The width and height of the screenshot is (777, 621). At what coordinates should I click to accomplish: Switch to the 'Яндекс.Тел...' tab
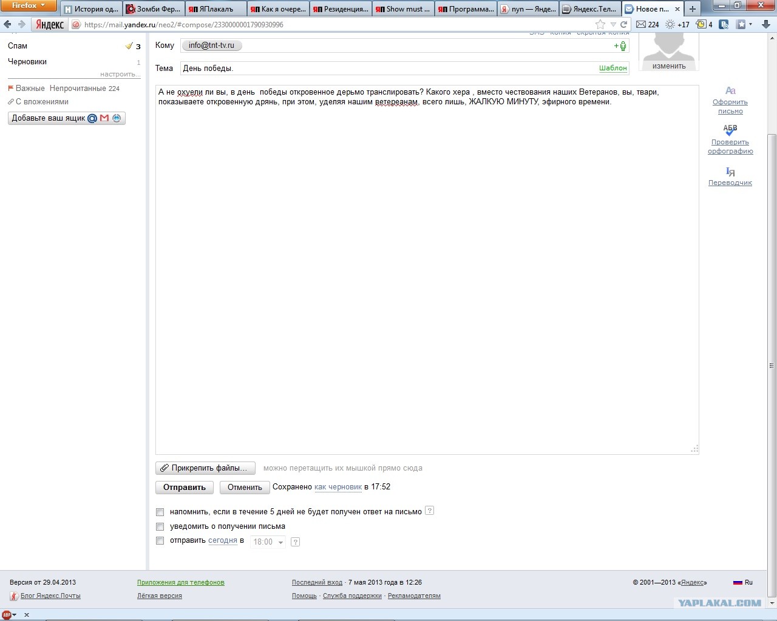[589, 9]
